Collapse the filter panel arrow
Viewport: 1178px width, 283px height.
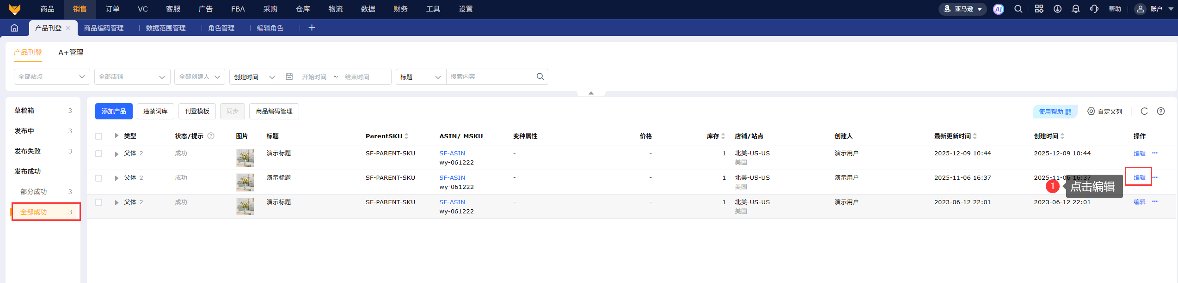click(591, 93)
